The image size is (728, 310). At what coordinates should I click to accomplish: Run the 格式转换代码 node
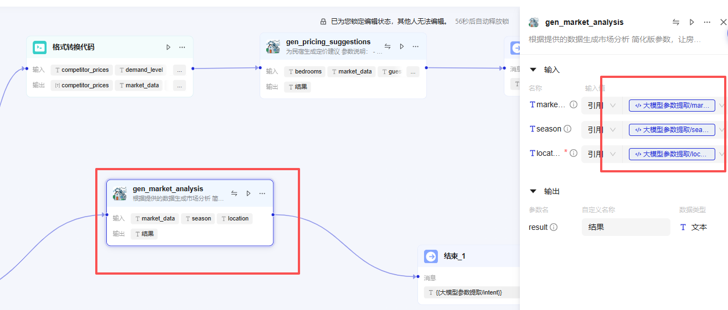(x=168, y=48)
